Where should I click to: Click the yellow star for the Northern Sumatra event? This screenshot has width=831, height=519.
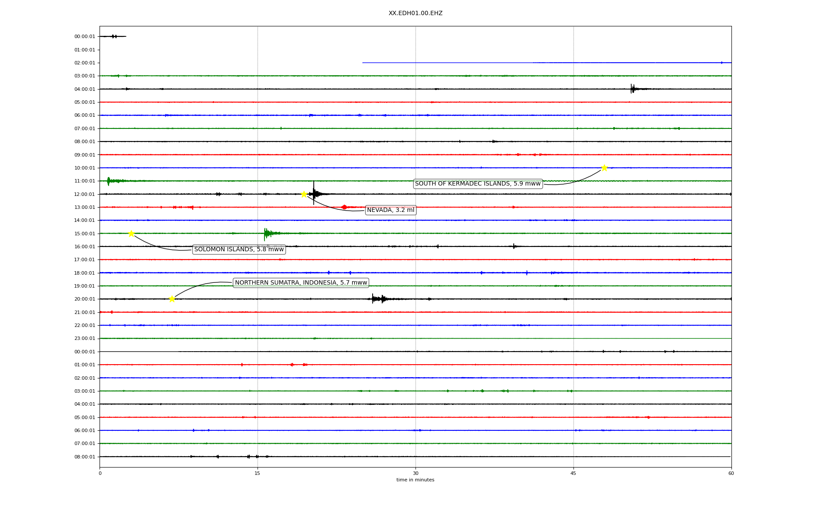pos(172,299)
